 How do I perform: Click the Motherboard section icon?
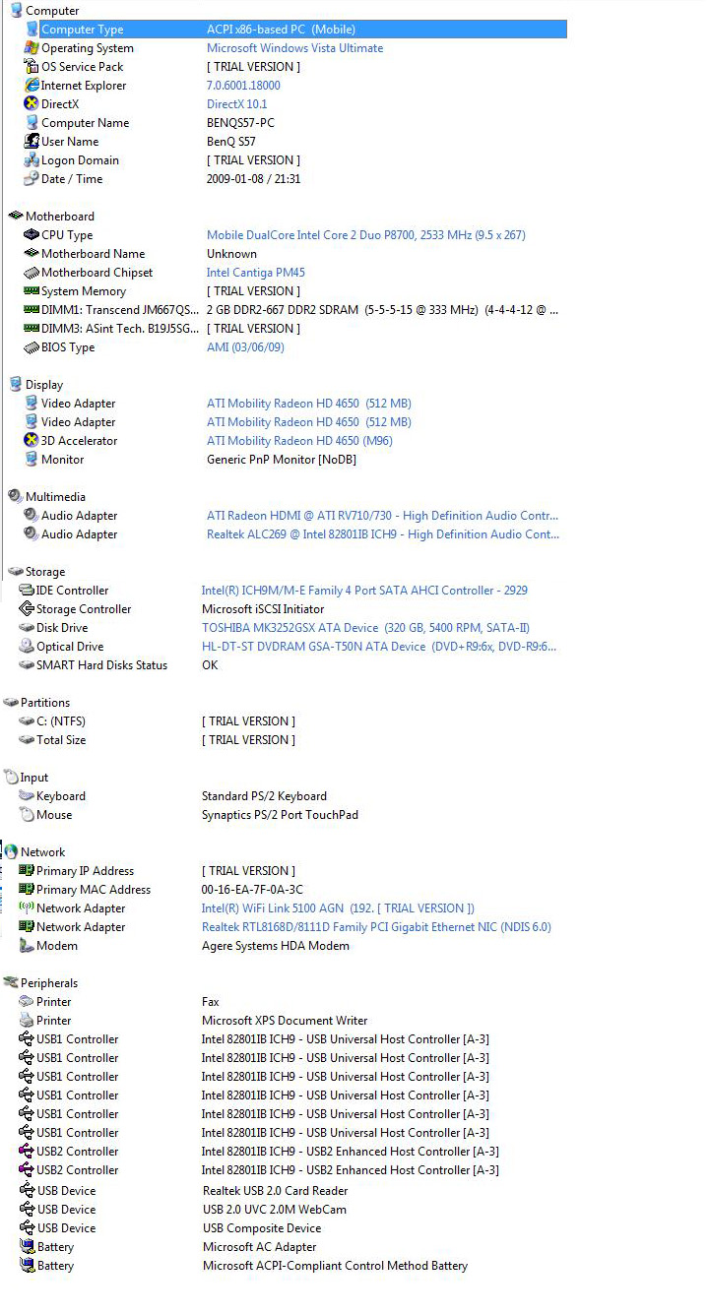pos(15,217)
